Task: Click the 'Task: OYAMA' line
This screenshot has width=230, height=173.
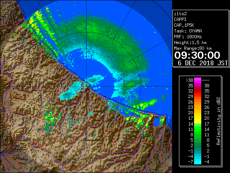Action: [188, 31]
